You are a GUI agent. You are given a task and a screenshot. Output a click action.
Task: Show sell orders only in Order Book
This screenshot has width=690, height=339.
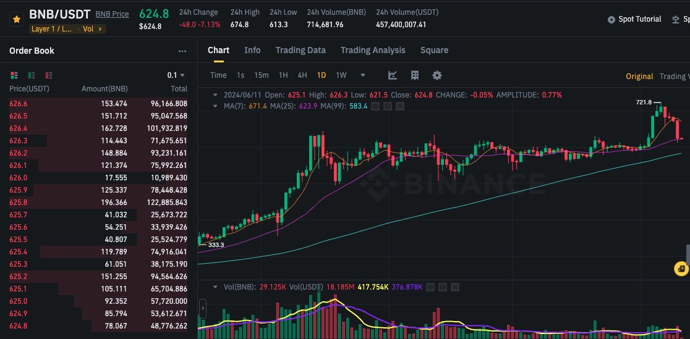(48, 75)
